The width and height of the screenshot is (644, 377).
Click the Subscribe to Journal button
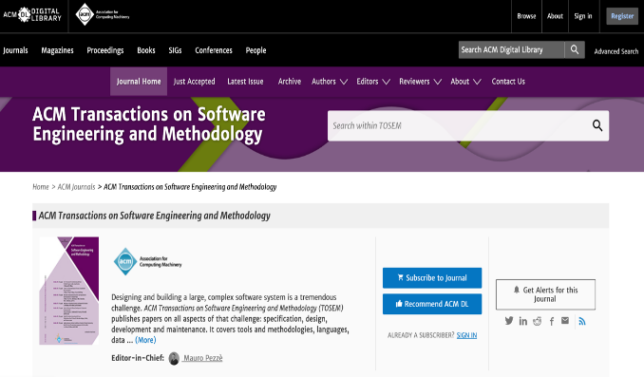pos(432,278)
